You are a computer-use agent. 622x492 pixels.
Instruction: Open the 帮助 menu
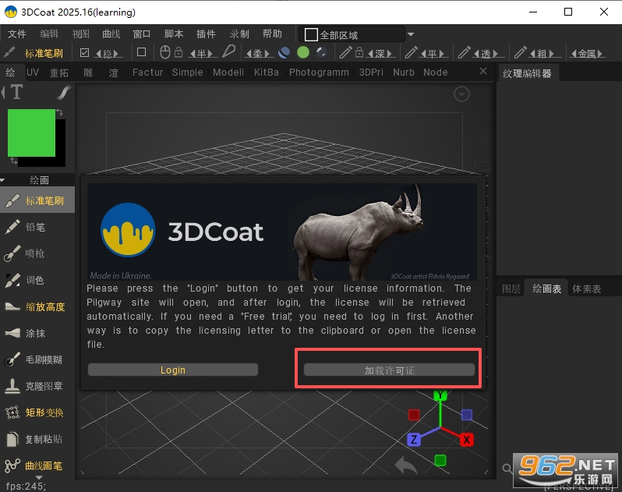click(272, 34)
